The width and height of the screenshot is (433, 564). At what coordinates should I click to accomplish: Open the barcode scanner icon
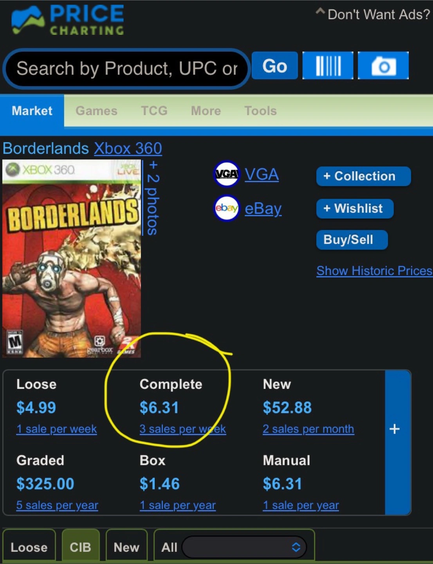(x=328, y=65)
